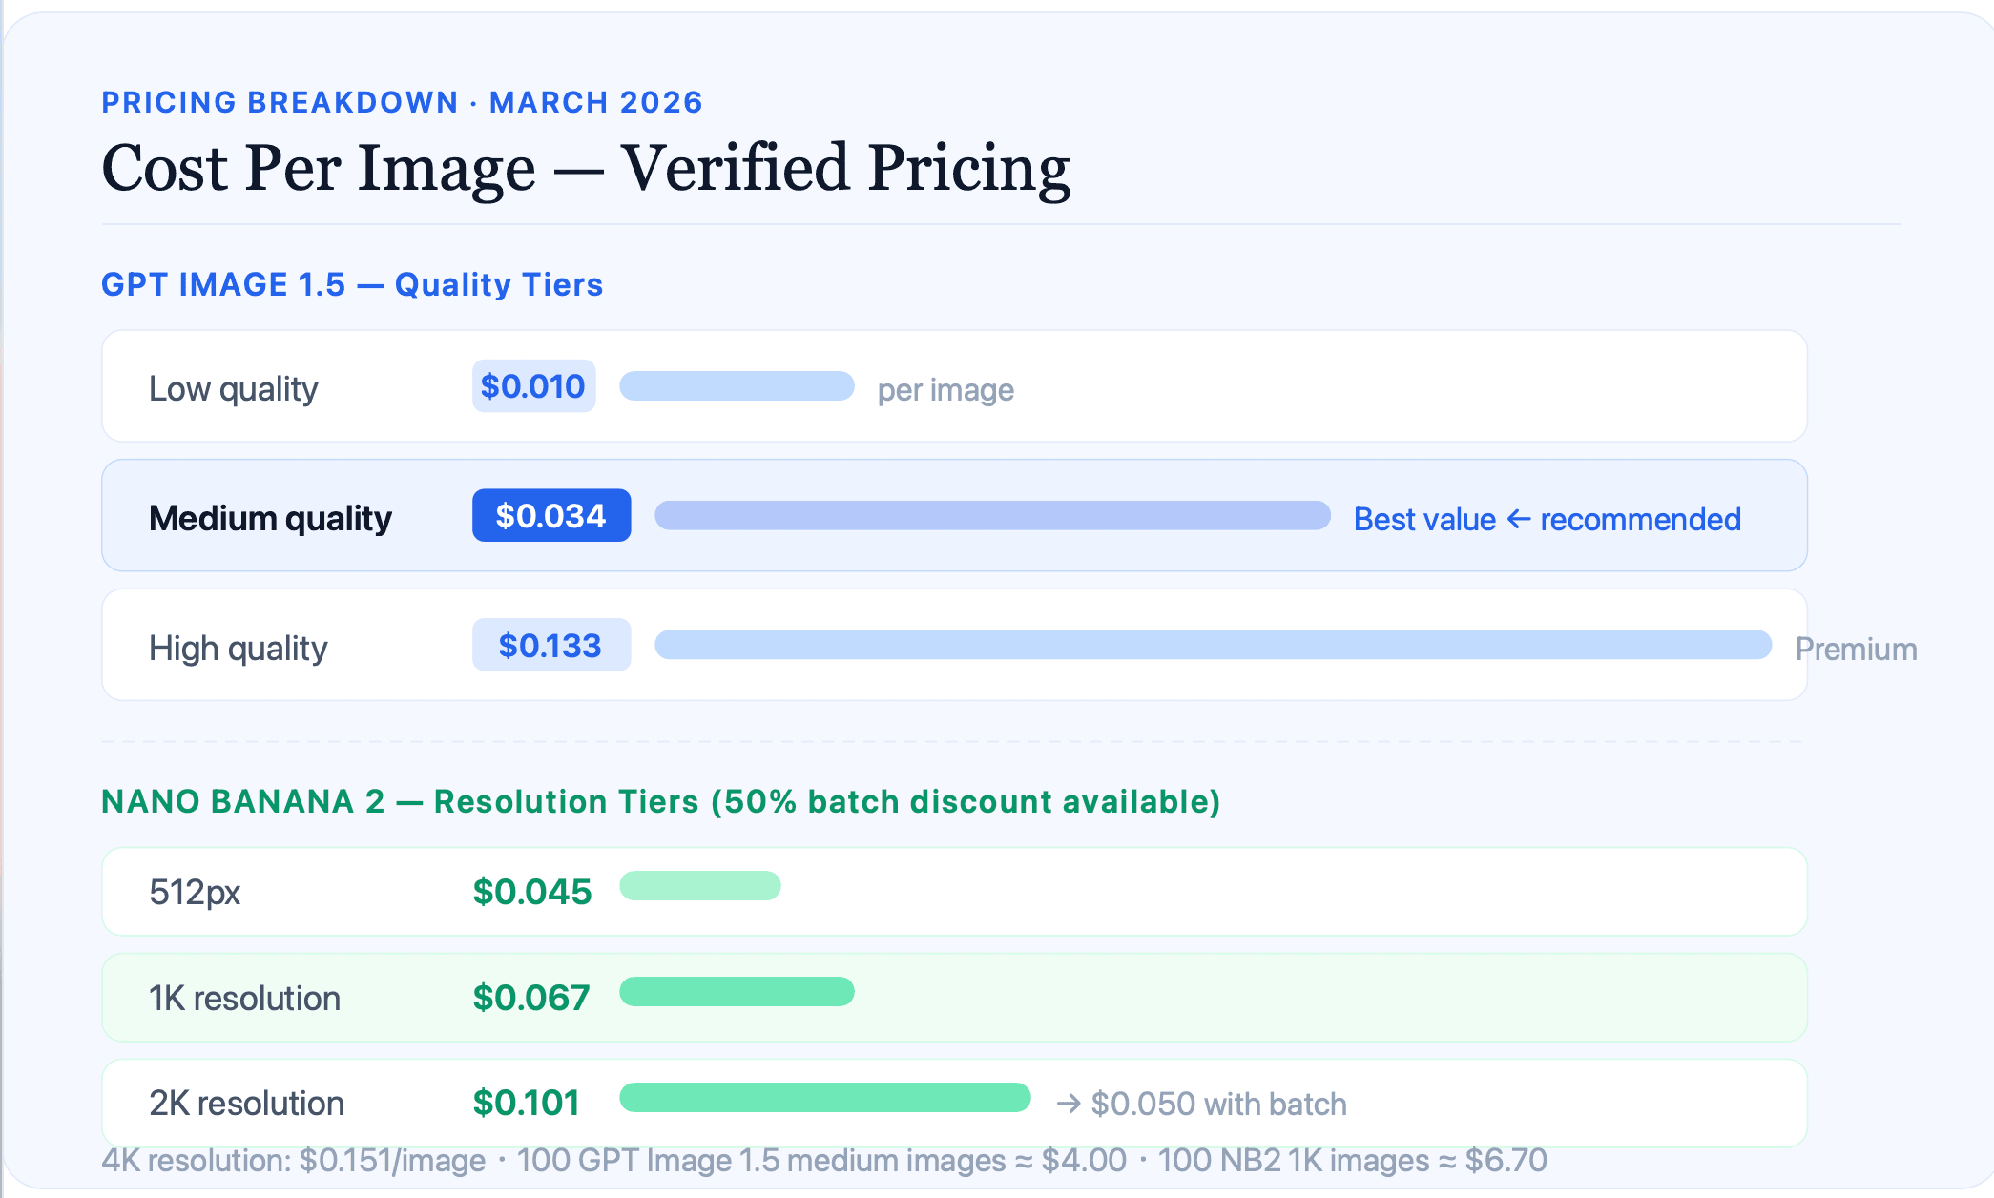
Task: Click the Premium label
Action: click(x=1856, y=650)
